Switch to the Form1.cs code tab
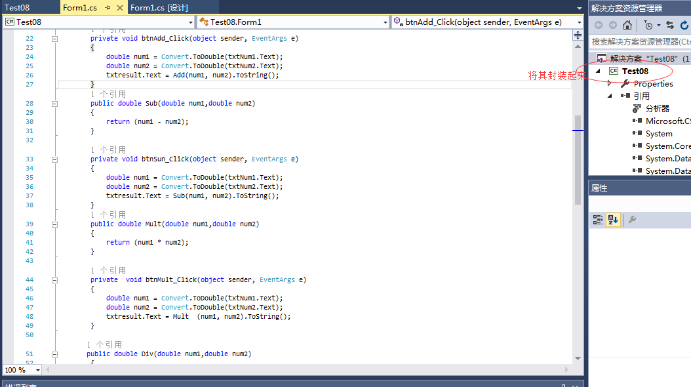Image resolution: width=691 pixels, height=387 pixels. coord(80,7)
